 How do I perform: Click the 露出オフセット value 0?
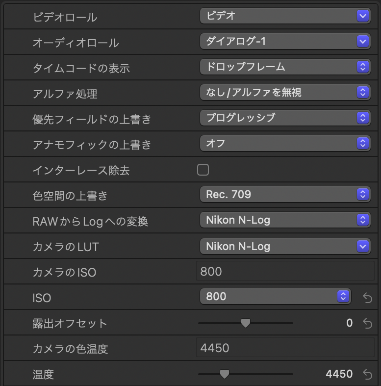click(x=349, y=323)
